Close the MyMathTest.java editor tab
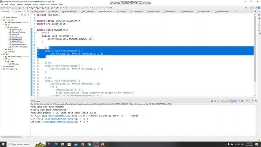Screen dimensions: 261x147 click(x=114, y=11)
